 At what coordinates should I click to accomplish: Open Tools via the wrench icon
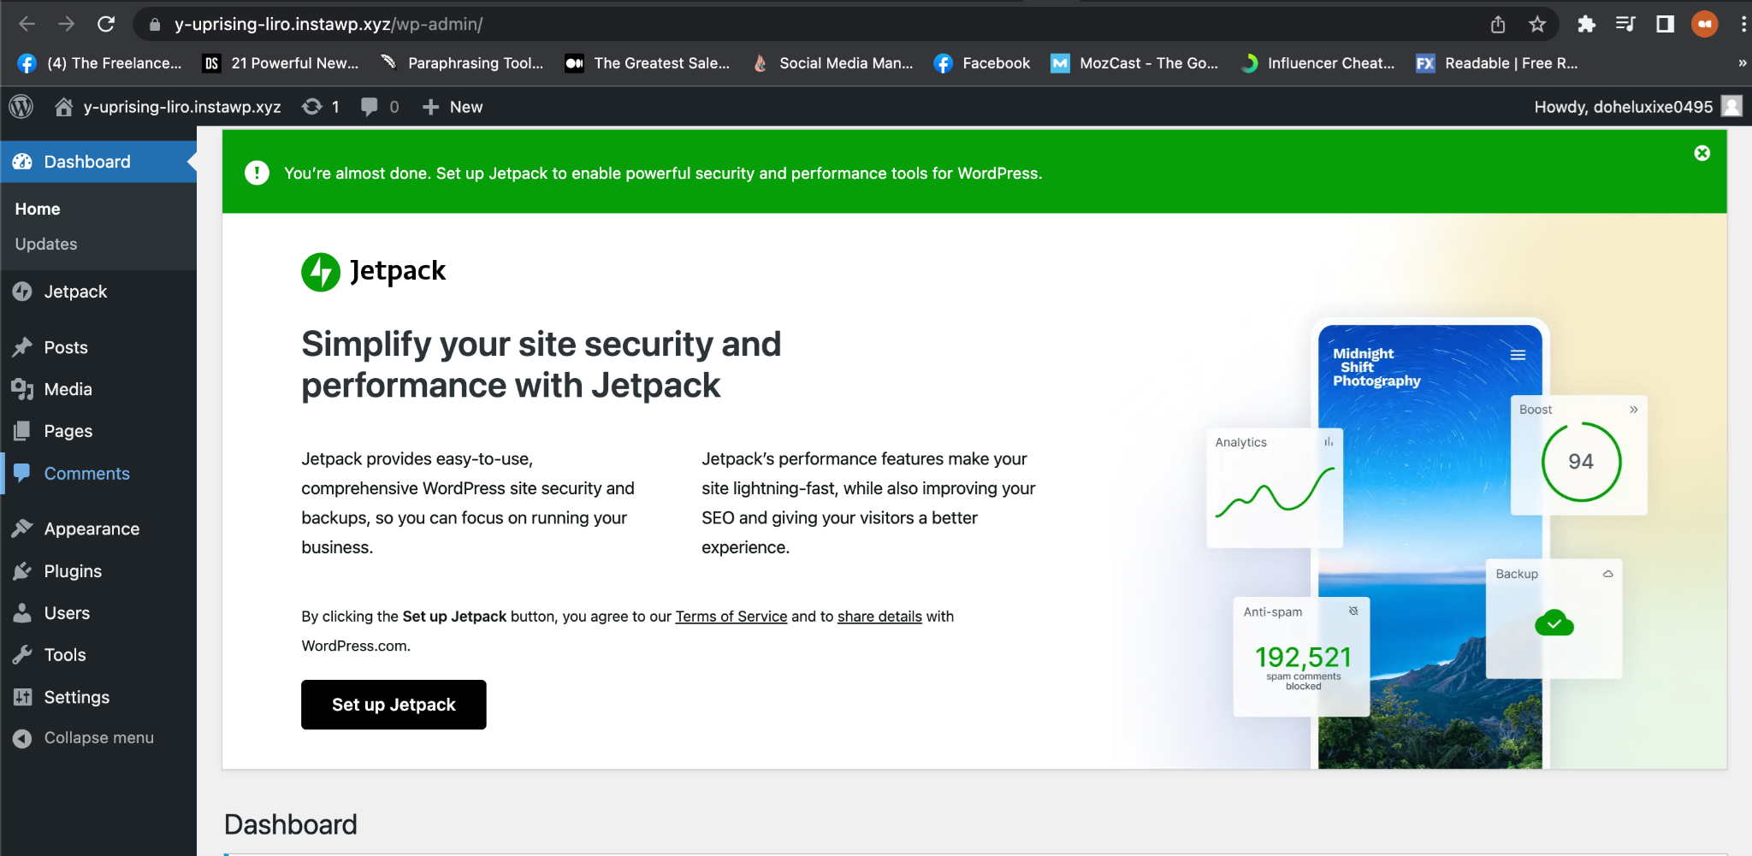[x=23, y=654]
